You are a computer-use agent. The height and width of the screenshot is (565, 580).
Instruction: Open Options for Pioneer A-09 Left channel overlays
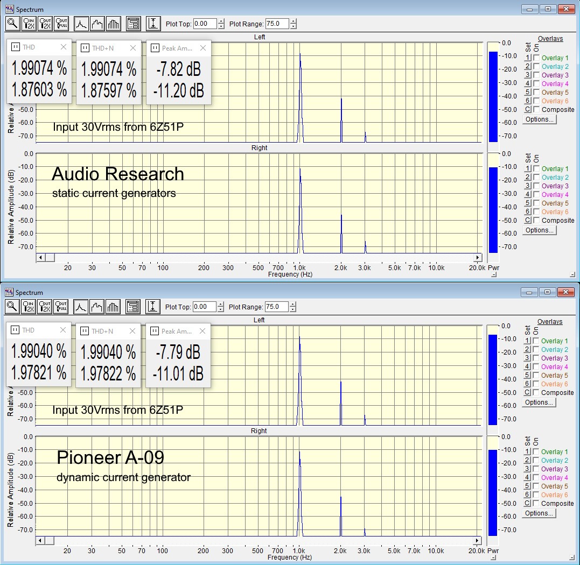pos(539,402)
